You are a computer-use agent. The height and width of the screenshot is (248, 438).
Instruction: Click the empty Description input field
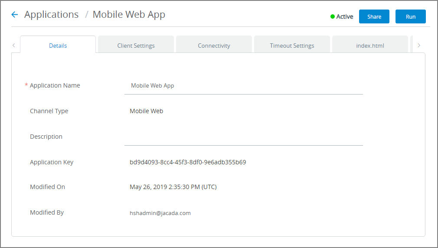pyautogui.click(x=244, y=137)
